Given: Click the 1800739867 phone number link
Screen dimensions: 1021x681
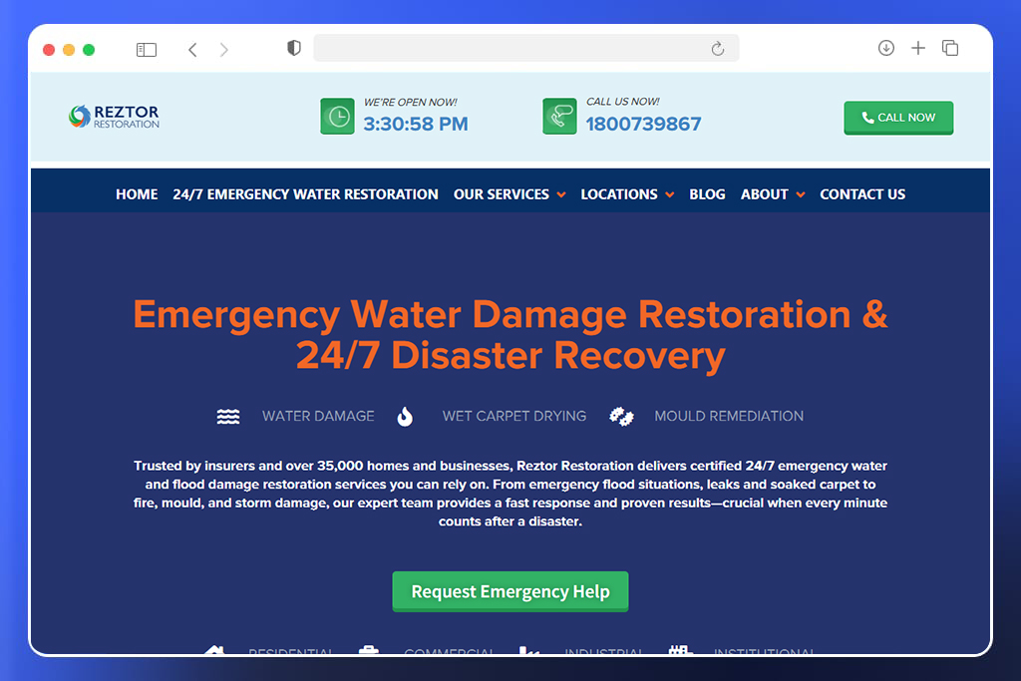Looking at the screenshot, I should [643, 125].
